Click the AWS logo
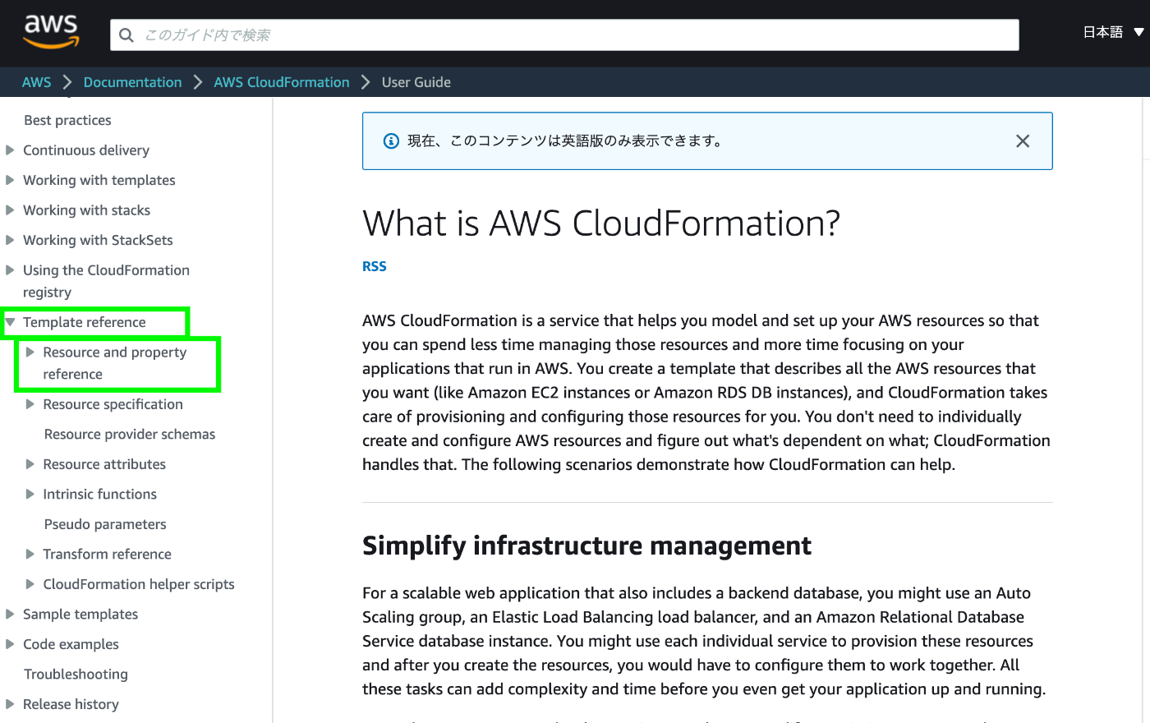Image resolution: width=1150 pixels, height=723 pixels. coord(51,32)
